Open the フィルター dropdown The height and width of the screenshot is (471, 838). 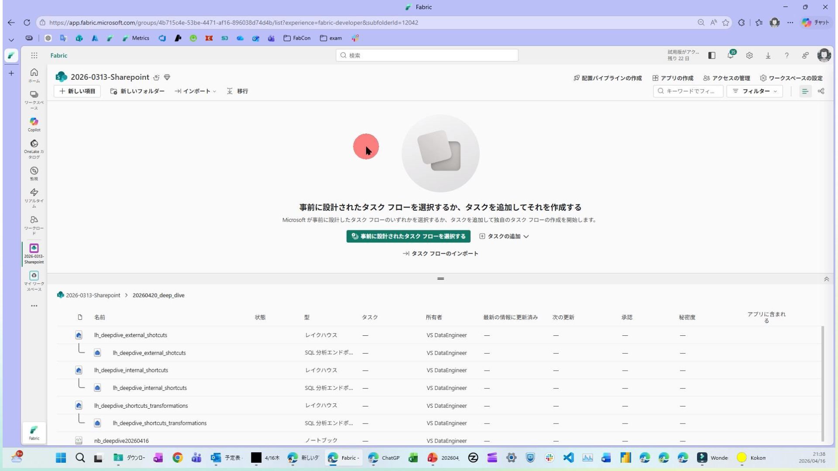[x=755, y=91]
